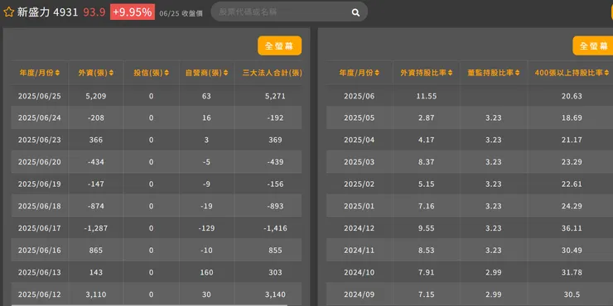Select the 2025/04 month cell
The height and width of the screenshot is (306, 613).
[x=359, y=140]
